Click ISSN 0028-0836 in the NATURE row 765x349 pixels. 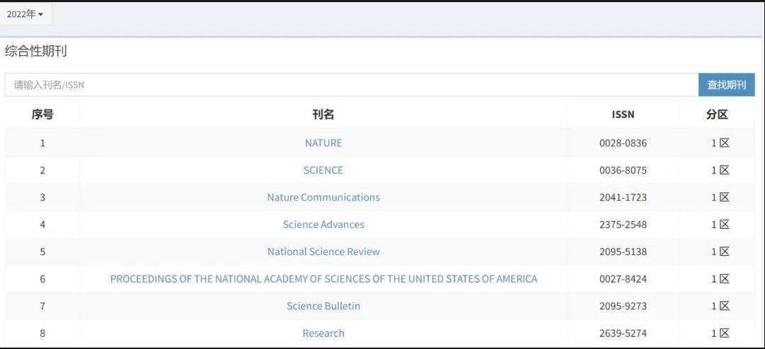pyautogui.click(x=623, y=143)
